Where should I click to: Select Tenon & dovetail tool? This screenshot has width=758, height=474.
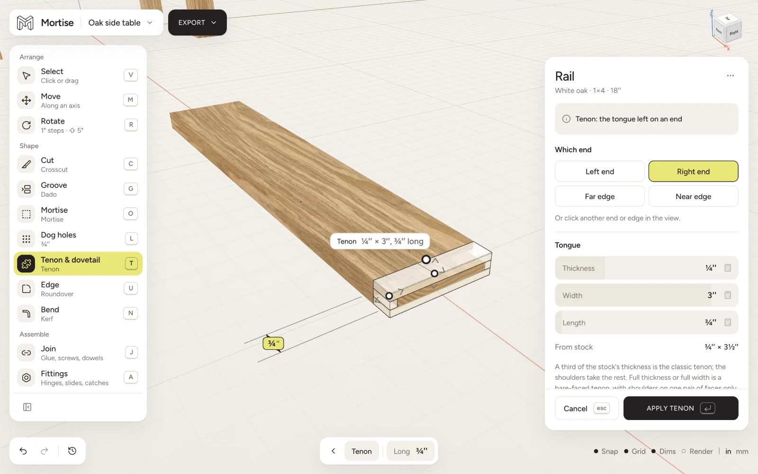(x=78, y=264)
